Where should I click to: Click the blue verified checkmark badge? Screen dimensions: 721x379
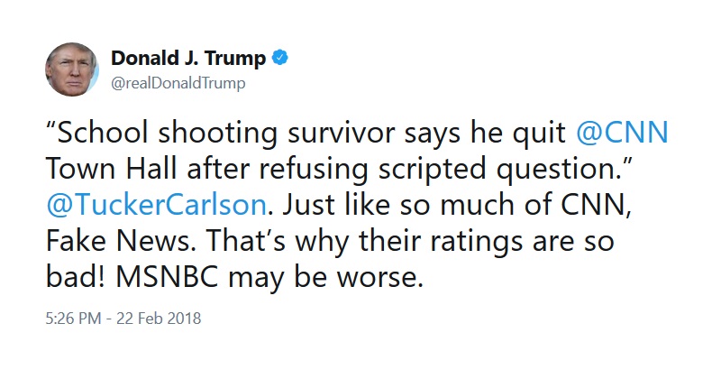click(x=280, y=58)
